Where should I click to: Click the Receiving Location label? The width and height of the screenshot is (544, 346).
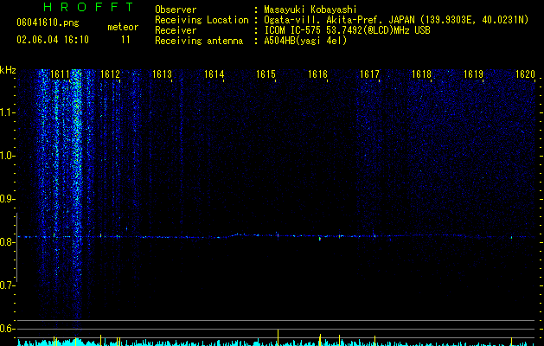202,20
